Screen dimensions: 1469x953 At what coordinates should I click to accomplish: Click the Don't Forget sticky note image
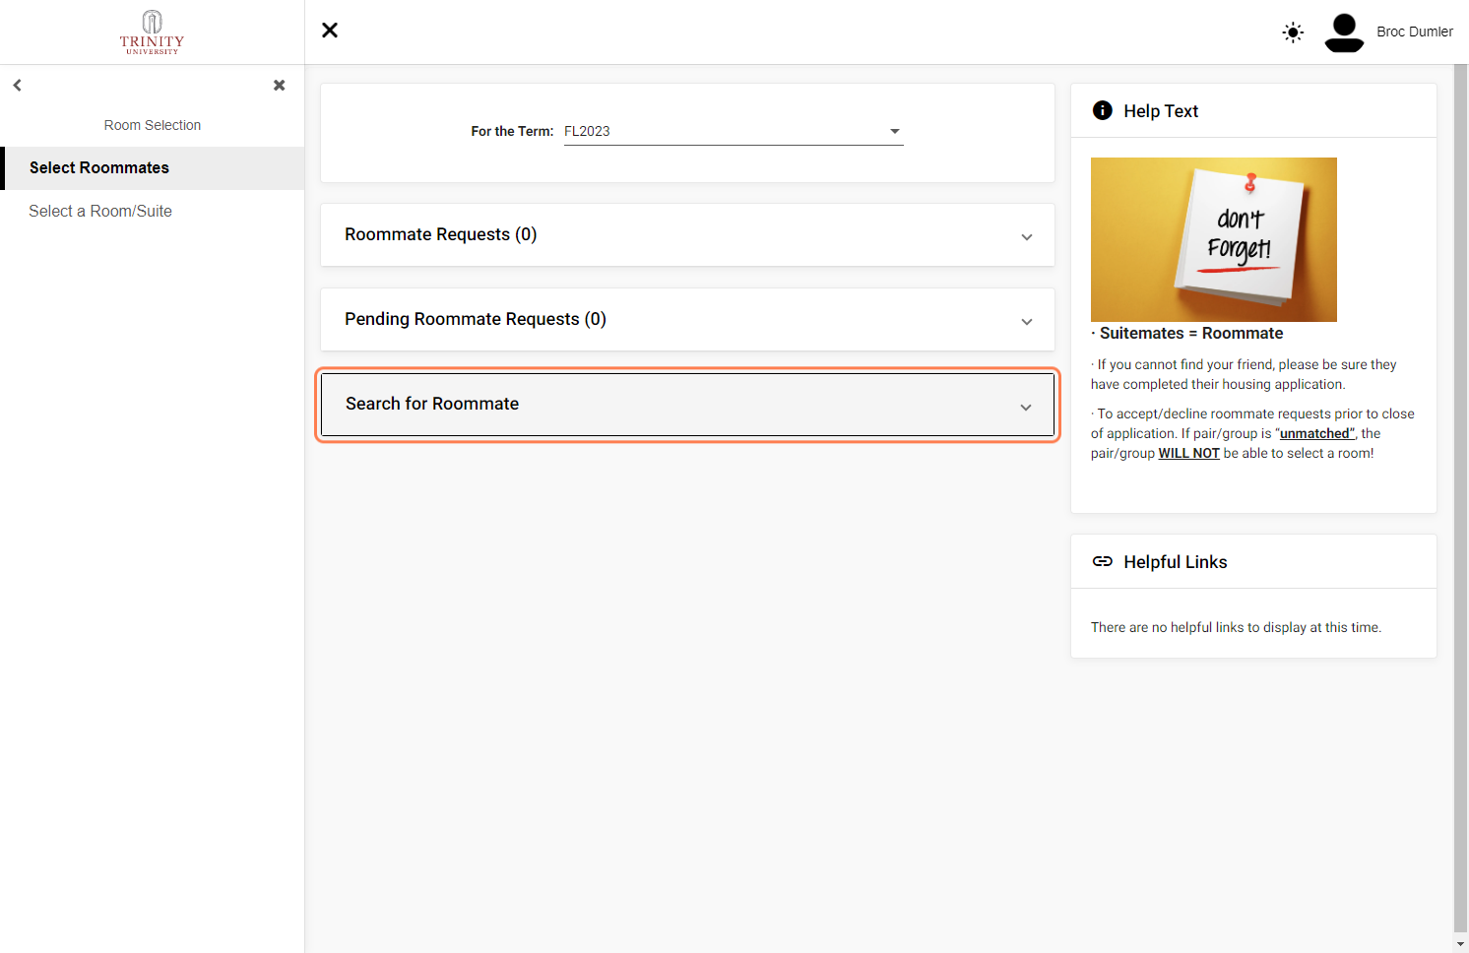click(1214, 239)
